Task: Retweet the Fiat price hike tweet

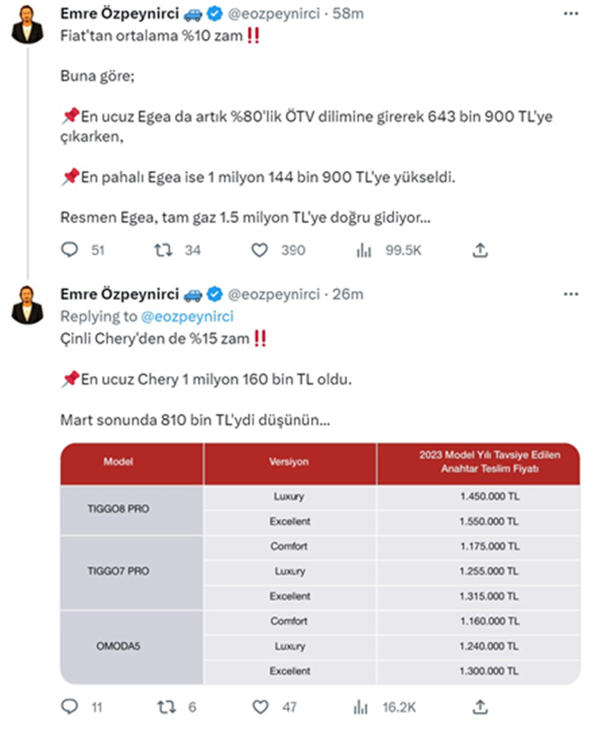Action: point(163,251)
